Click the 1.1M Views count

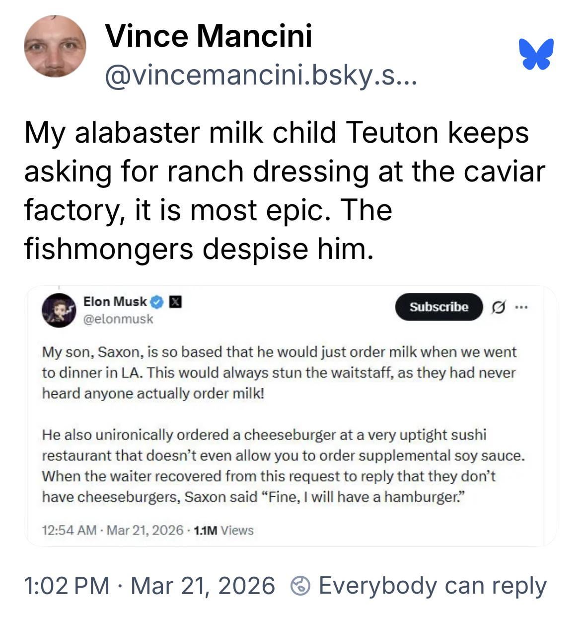223,530
